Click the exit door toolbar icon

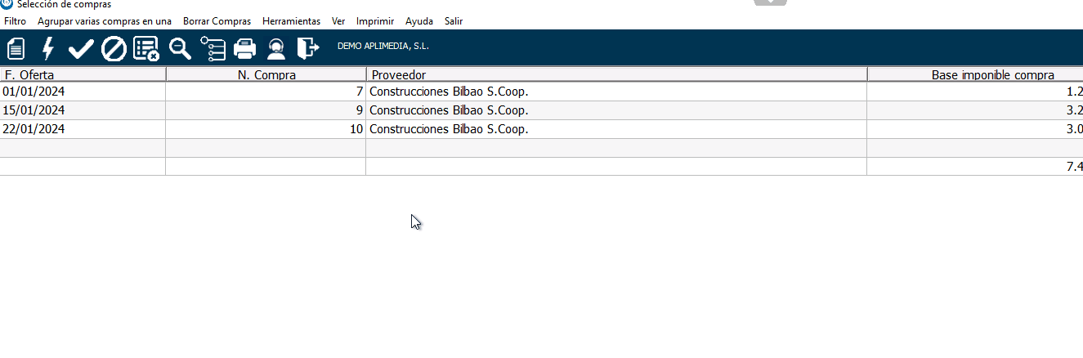tap(307, 48)
